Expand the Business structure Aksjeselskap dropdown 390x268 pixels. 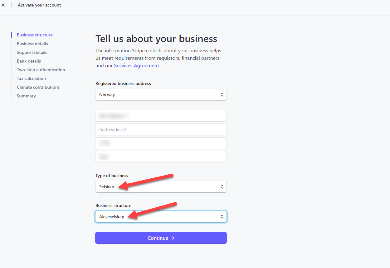(161, 217)
